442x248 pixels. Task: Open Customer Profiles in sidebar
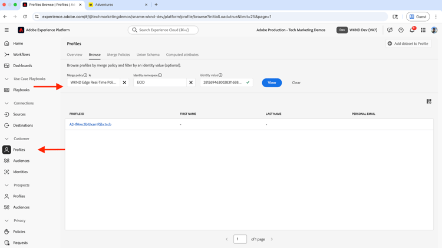click(x=19, y=150)
